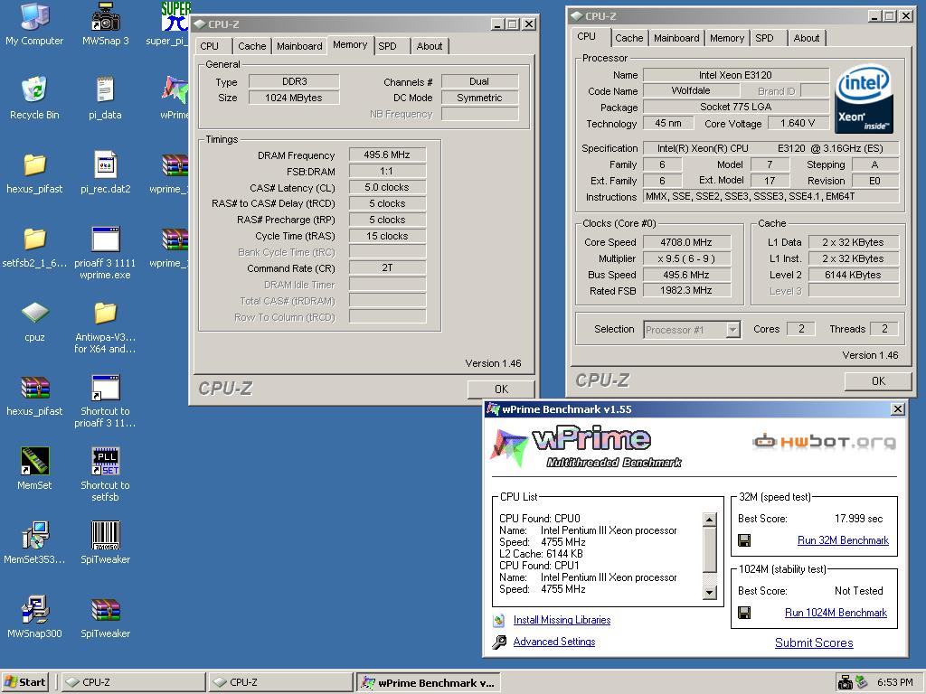
Task: Open Cache tab in left CPU-Z window
Action: [x=251, y=46]
